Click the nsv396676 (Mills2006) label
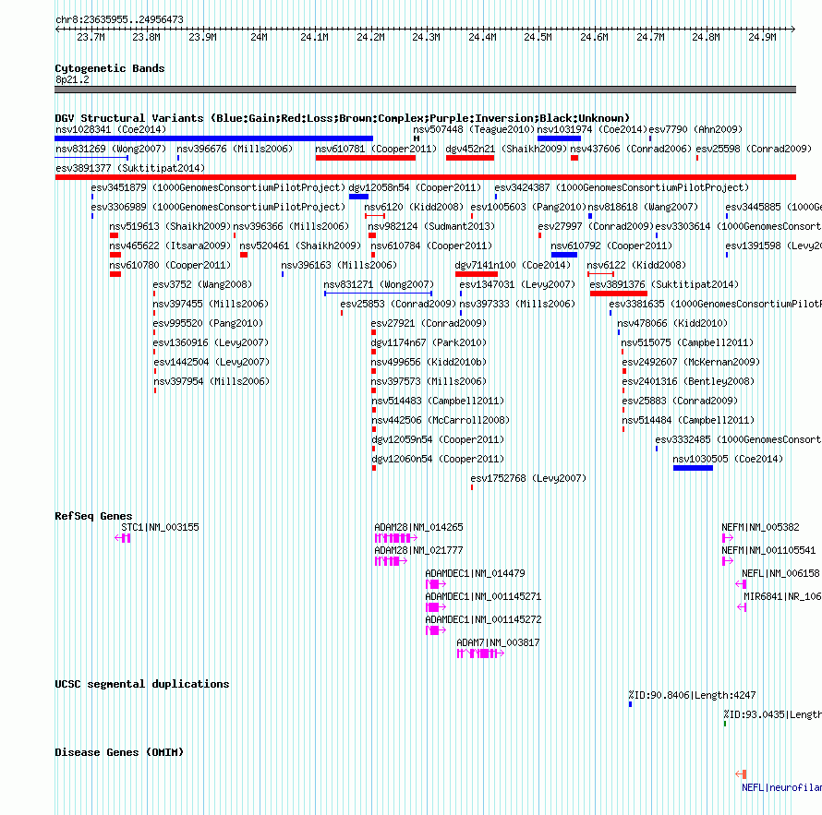This screenshot has height=815, width=822. pyautogui.click(x=235, y=149)
